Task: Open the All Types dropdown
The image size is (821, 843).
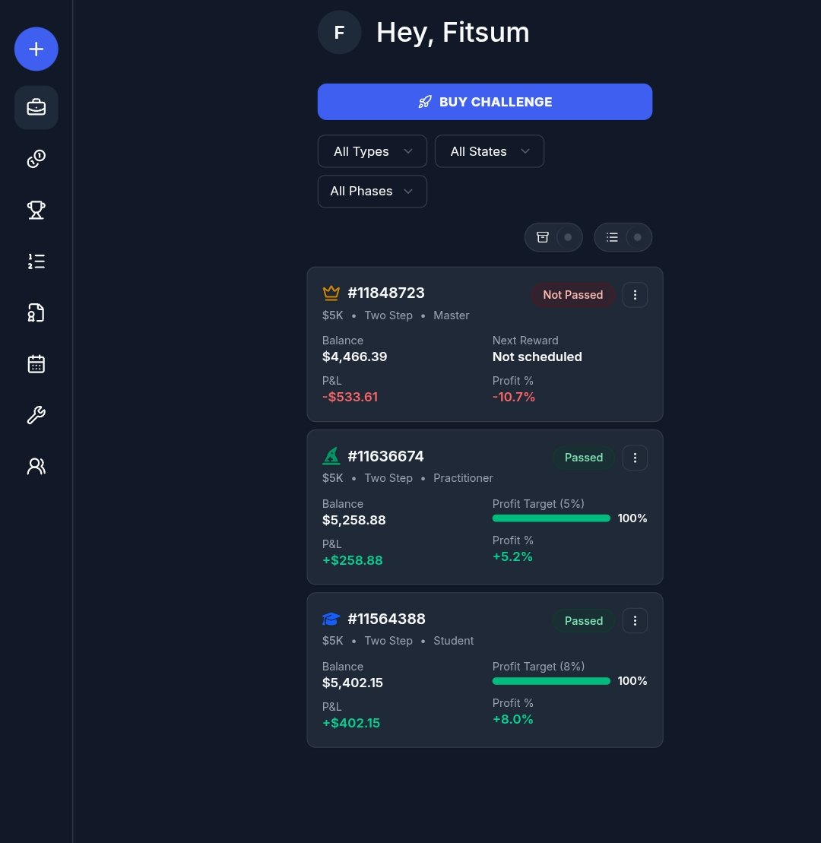Action: (x=372, y=151)
